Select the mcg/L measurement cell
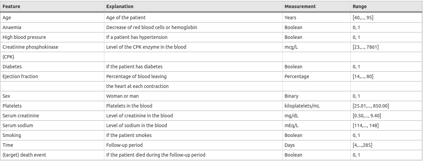 click(291, 47)
